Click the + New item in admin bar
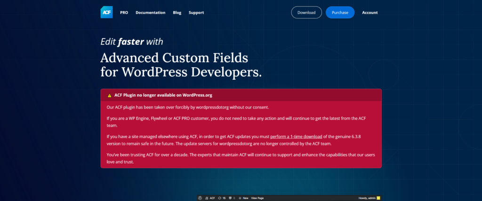482x201 pixels. pyautogui.click(x=243, y=198)
